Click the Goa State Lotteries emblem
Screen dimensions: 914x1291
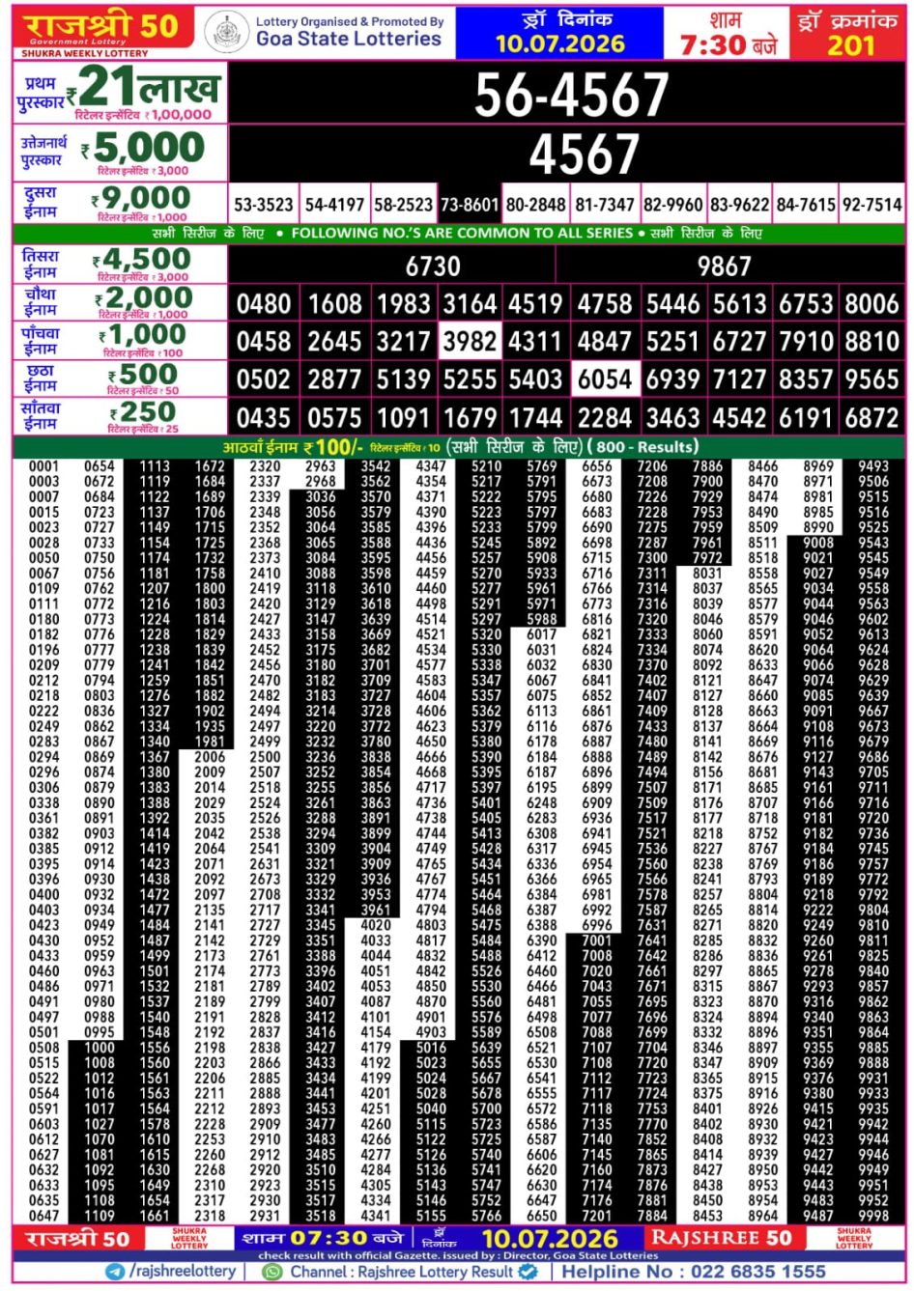click(227, 32)
